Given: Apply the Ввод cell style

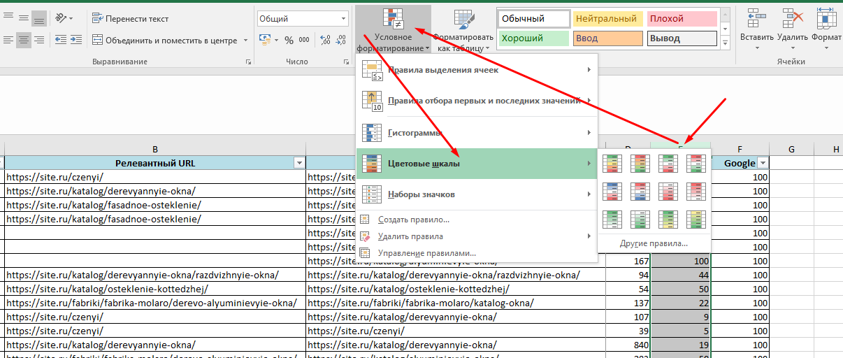Looking at the screenshot, I should pyautogui.click(x=607, y=38).
